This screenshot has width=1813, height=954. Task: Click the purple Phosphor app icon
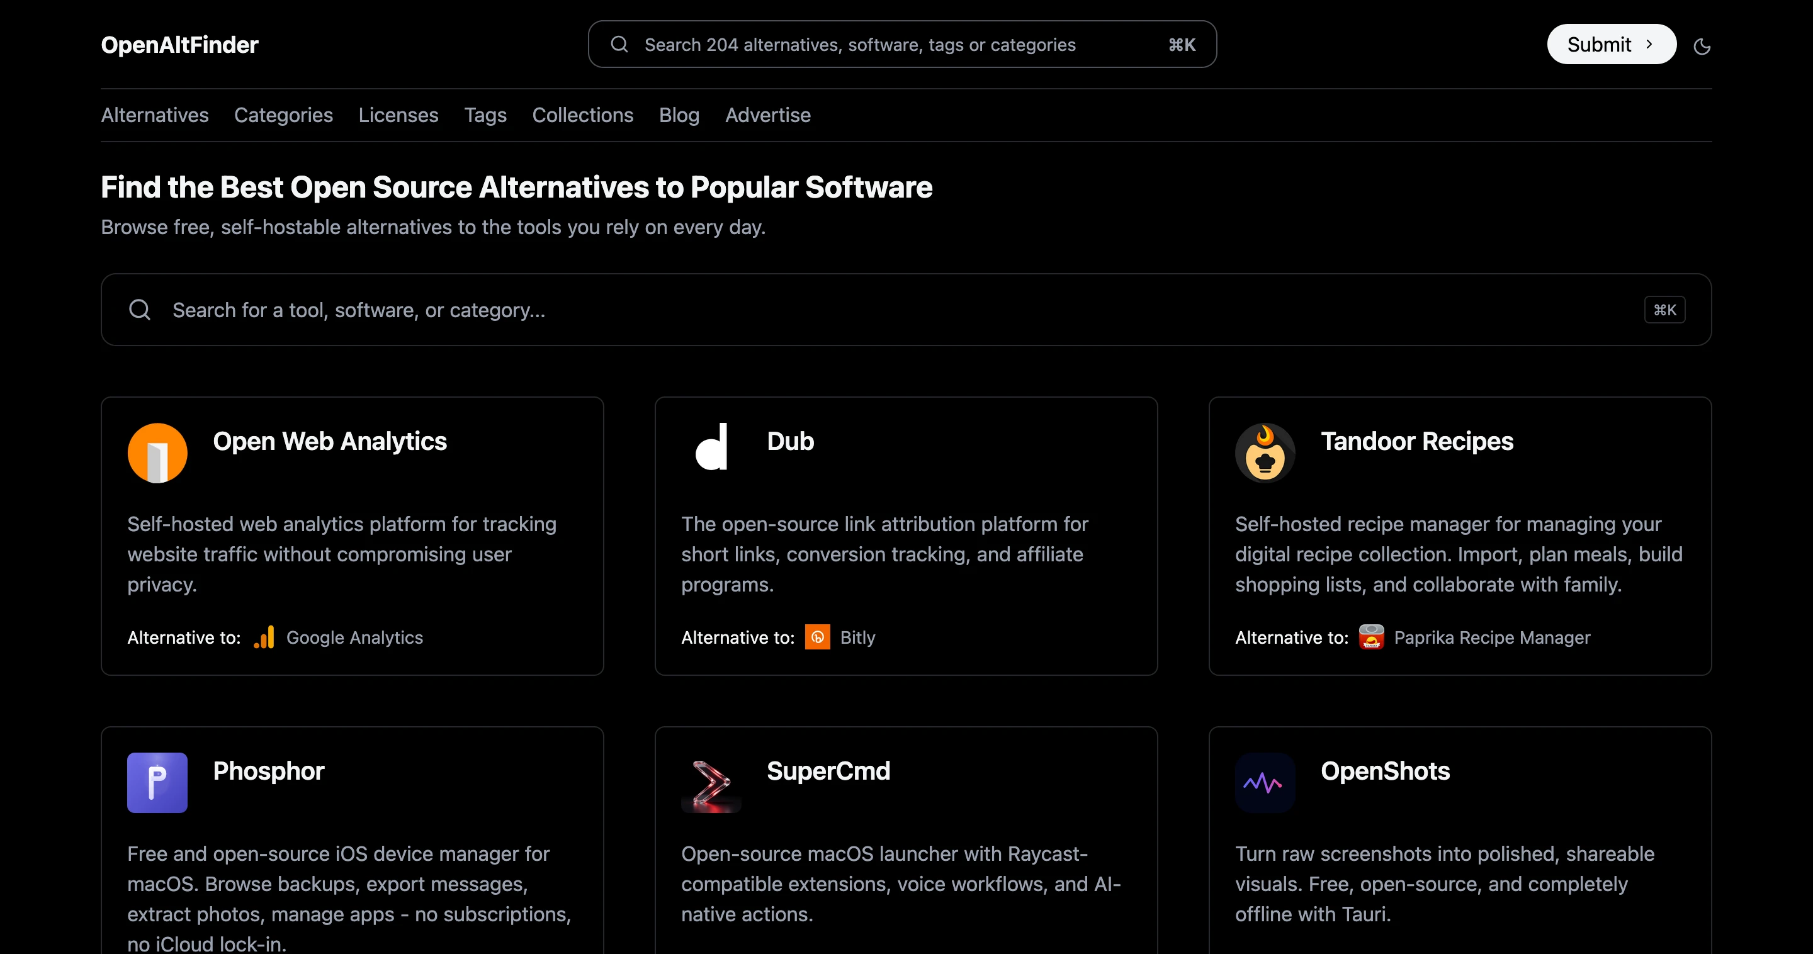point(157,782)
